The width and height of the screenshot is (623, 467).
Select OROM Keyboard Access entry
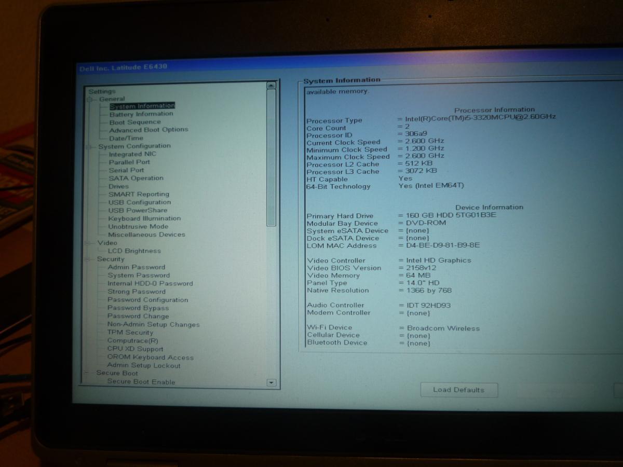(x=151, y=358)
